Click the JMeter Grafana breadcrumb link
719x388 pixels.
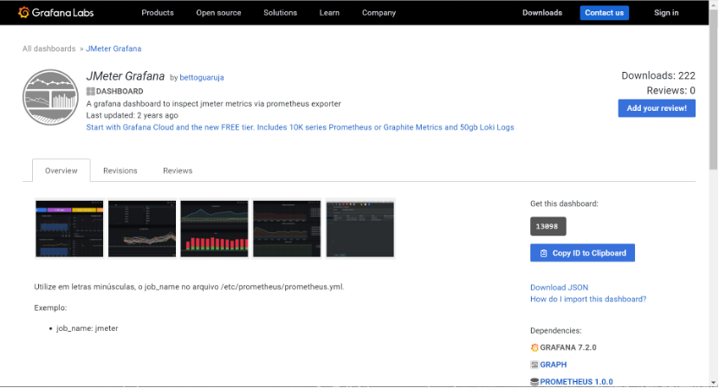pyautogui.click(x=113, y=48)
